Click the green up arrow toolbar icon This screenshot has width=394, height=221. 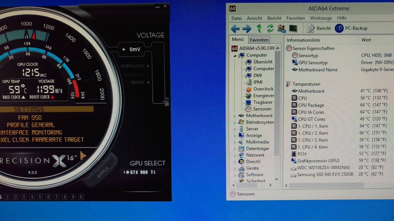259,28
